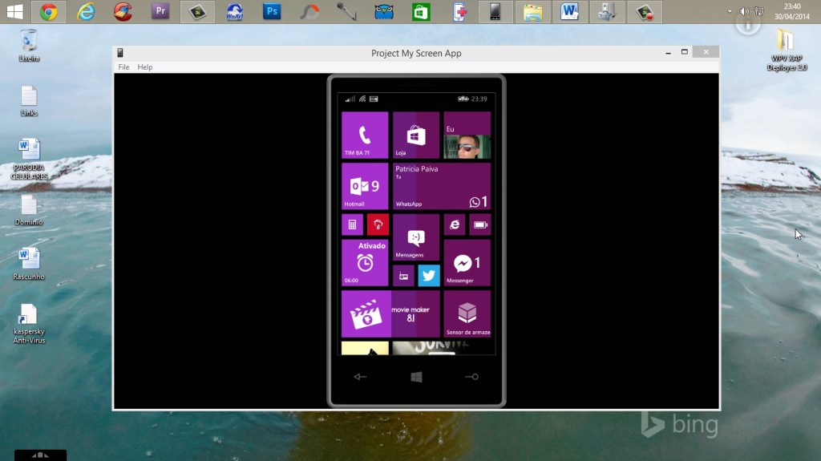
Task: Open the Internet Explorer small tile on phone
Action: (455, 224)
